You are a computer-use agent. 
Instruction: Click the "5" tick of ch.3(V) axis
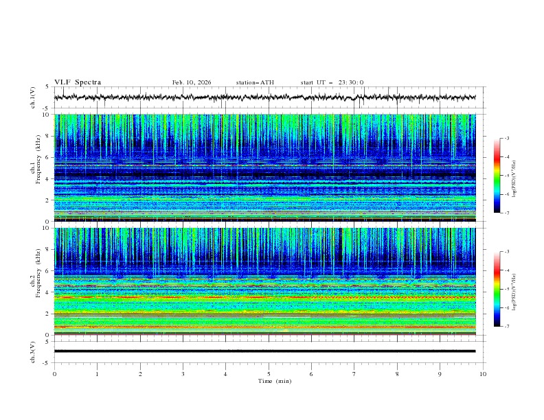coord(47,342)
